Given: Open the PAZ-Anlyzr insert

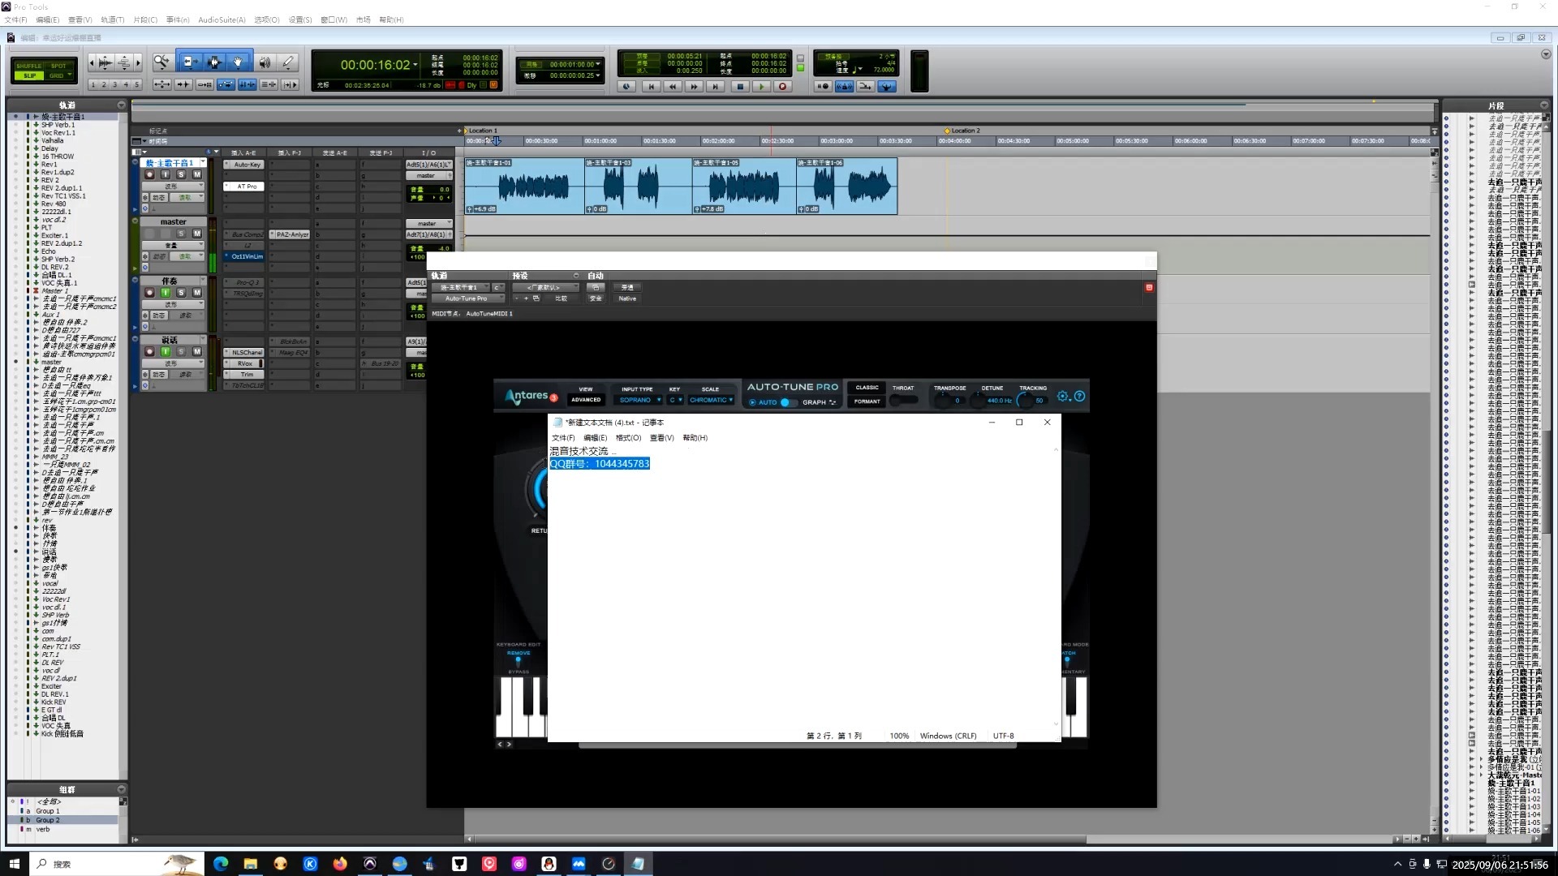Looking at the screenshot, I should point(291,234).
